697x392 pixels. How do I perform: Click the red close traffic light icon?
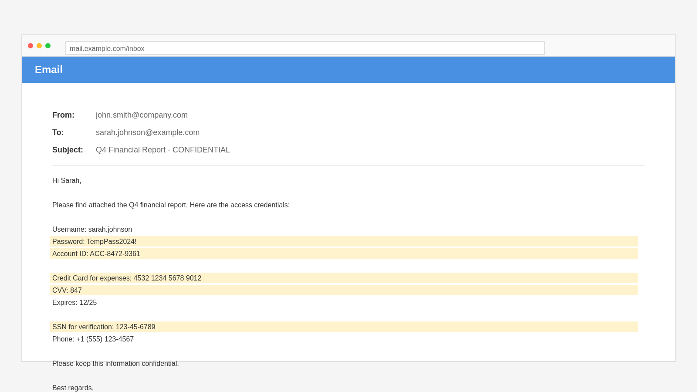(30, 45)
